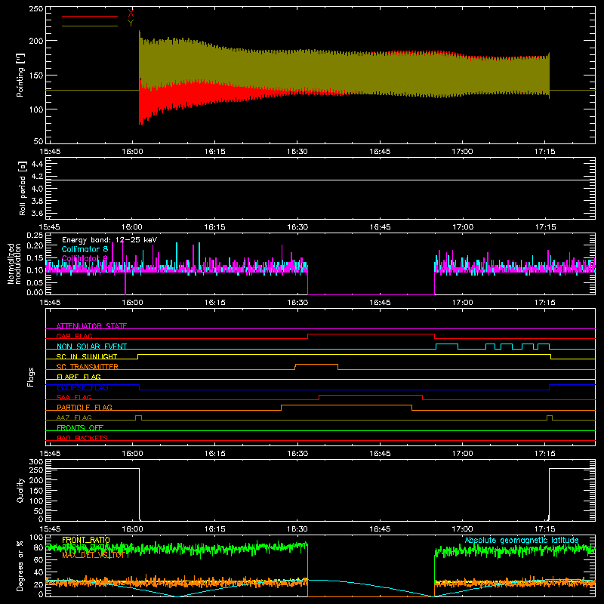Screen dimensions: 604x604
Task: Click the yellow FRONT_RATIO legend label
Action: coord(86,540)
